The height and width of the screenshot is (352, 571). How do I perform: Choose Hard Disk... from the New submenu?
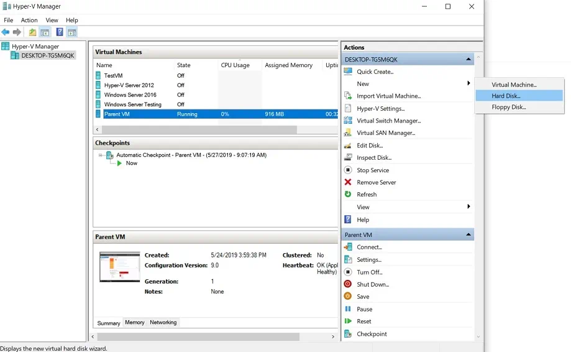pyautogui.click(x=506, y=96)
